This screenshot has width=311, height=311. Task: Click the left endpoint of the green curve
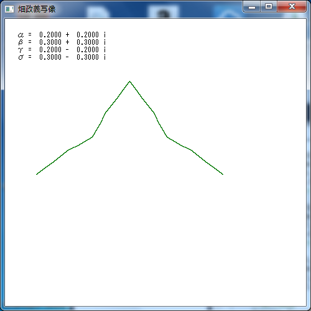[x=37, y=174]
